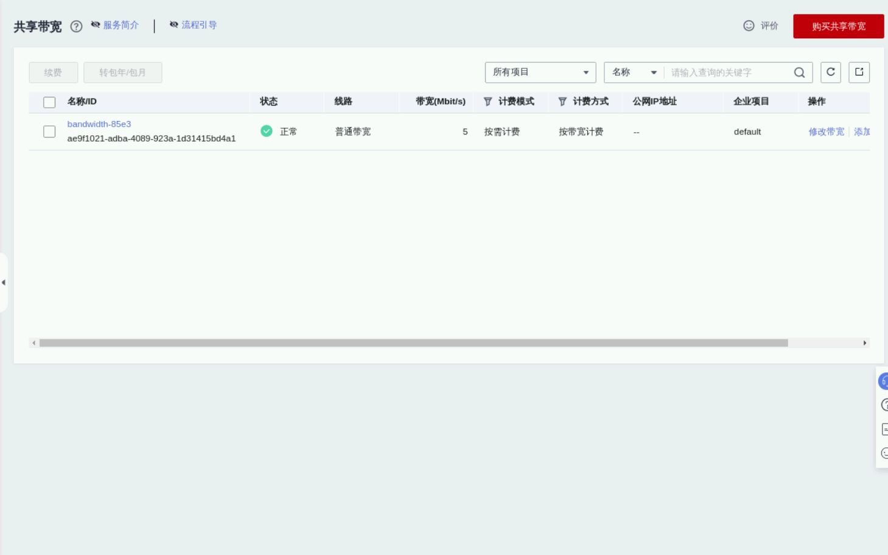Click the default enterprise project cell
The height and width of the screenshot is (555, 888).
747,131
